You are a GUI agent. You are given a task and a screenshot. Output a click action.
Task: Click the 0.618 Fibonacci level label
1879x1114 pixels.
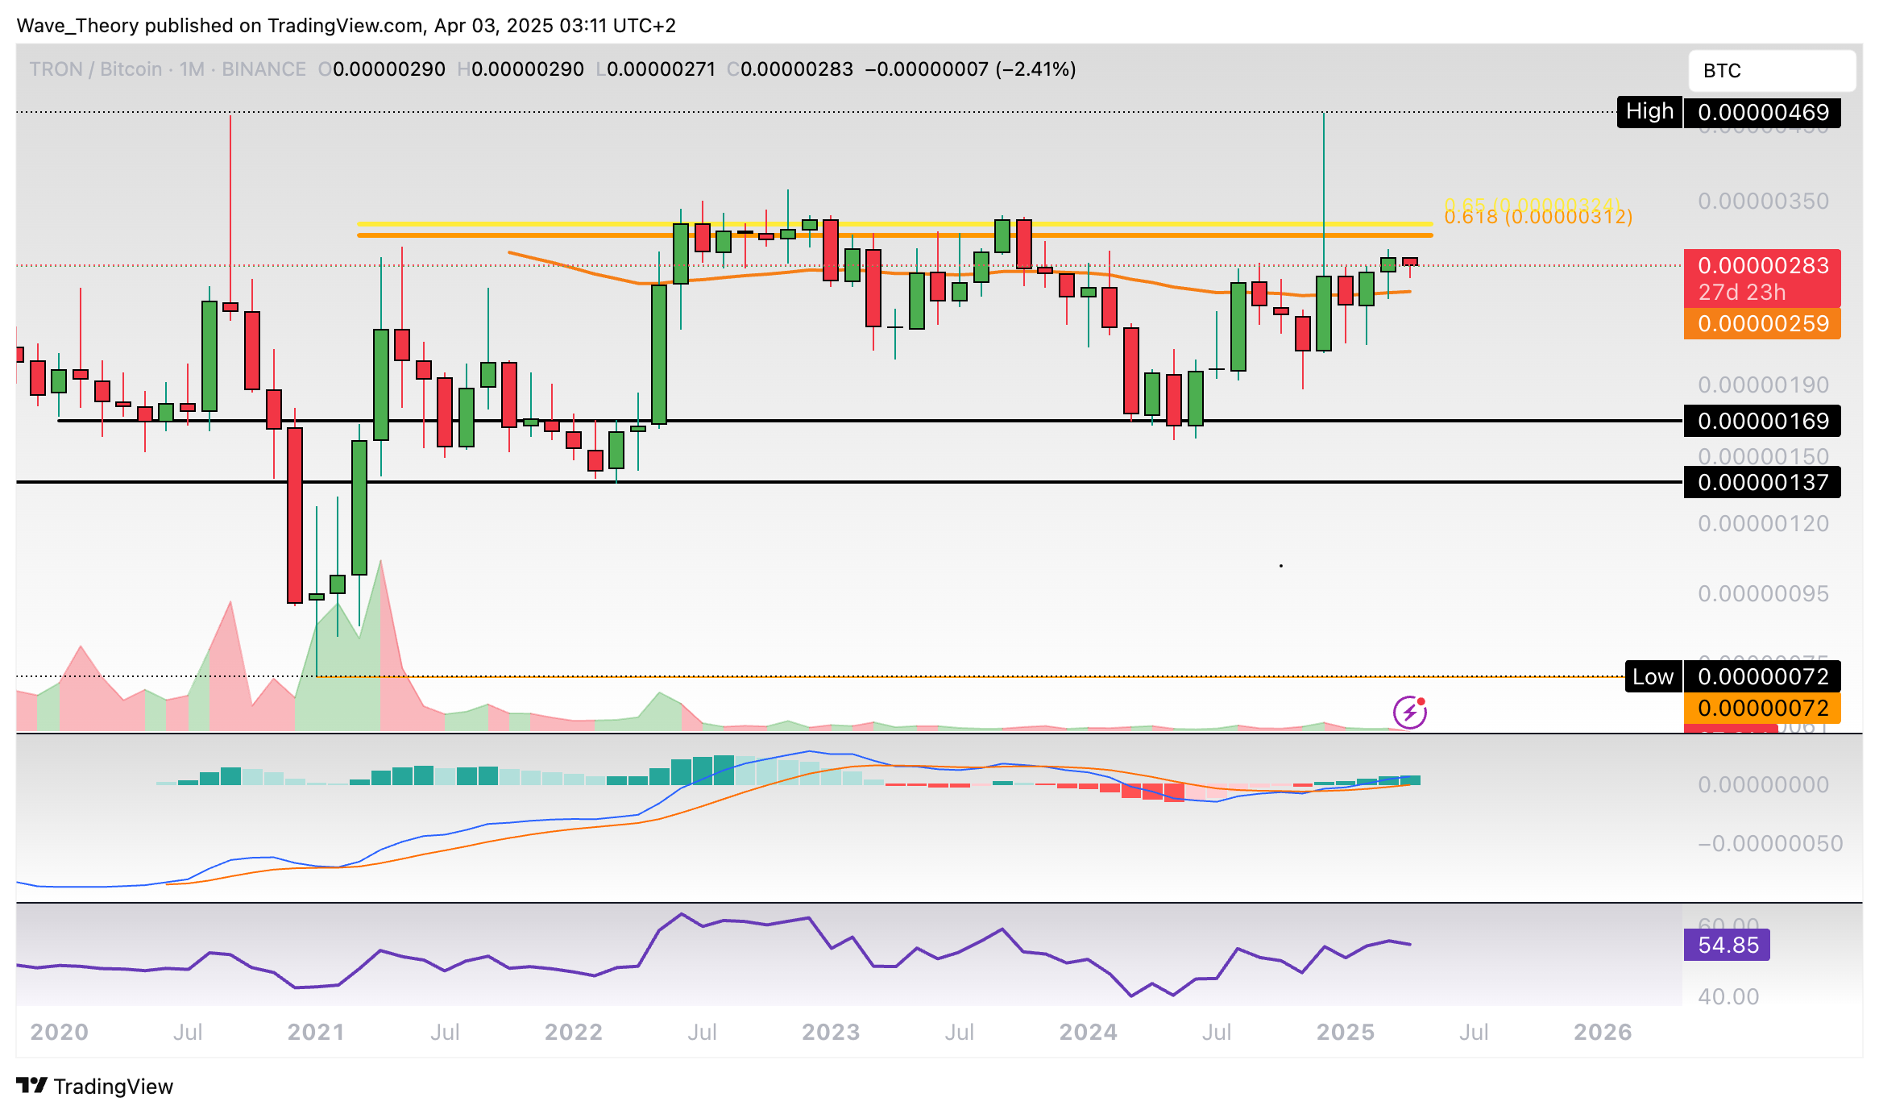point(1537,218)
